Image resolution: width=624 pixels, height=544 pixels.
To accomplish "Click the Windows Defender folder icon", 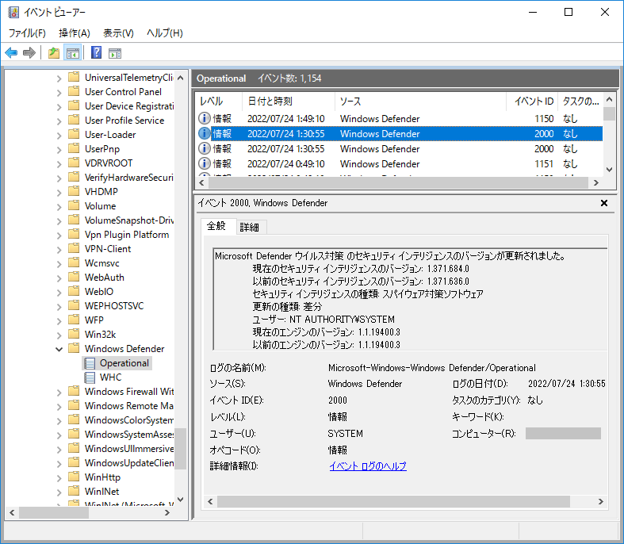I will (74, 348).
